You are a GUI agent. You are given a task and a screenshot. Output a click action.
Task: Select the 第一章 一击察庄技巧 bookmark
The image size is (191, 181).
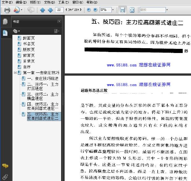(x=41, y=73)
